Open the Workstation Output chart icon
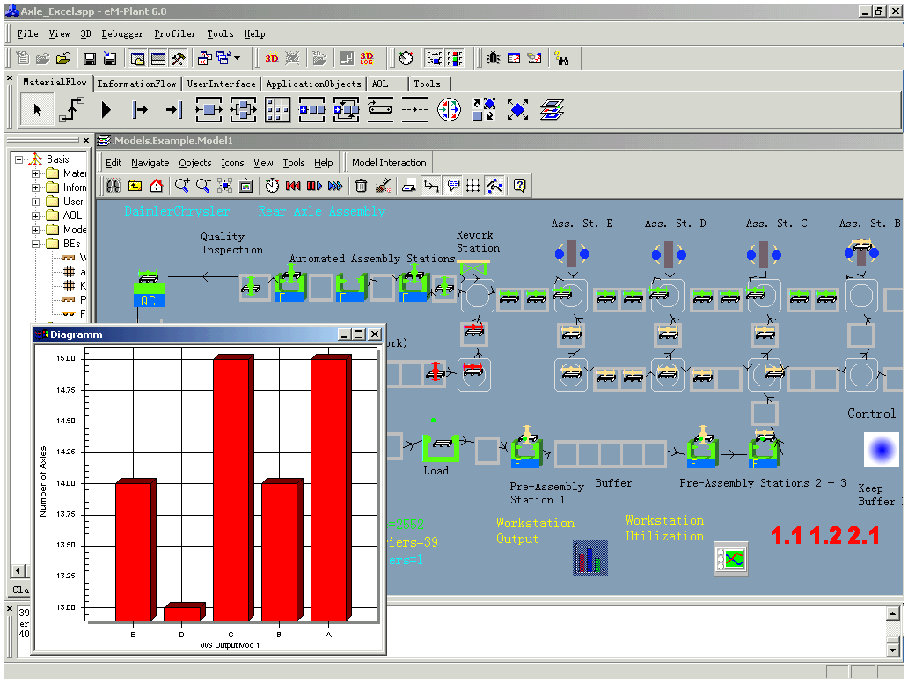The height and width of the screenshot is (683, 908). click(x=589, y=558)
